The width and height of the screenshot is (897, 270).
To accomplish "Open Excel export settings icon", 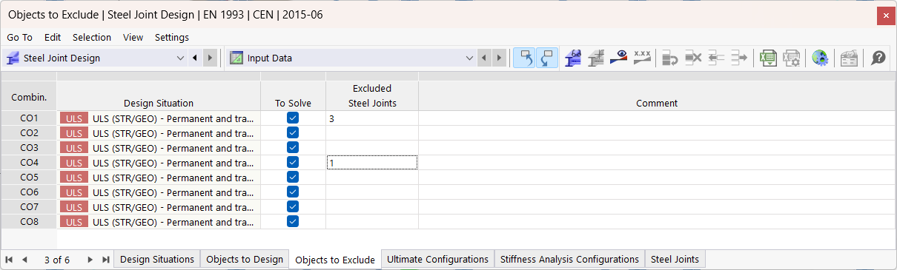I will [792, 58].
